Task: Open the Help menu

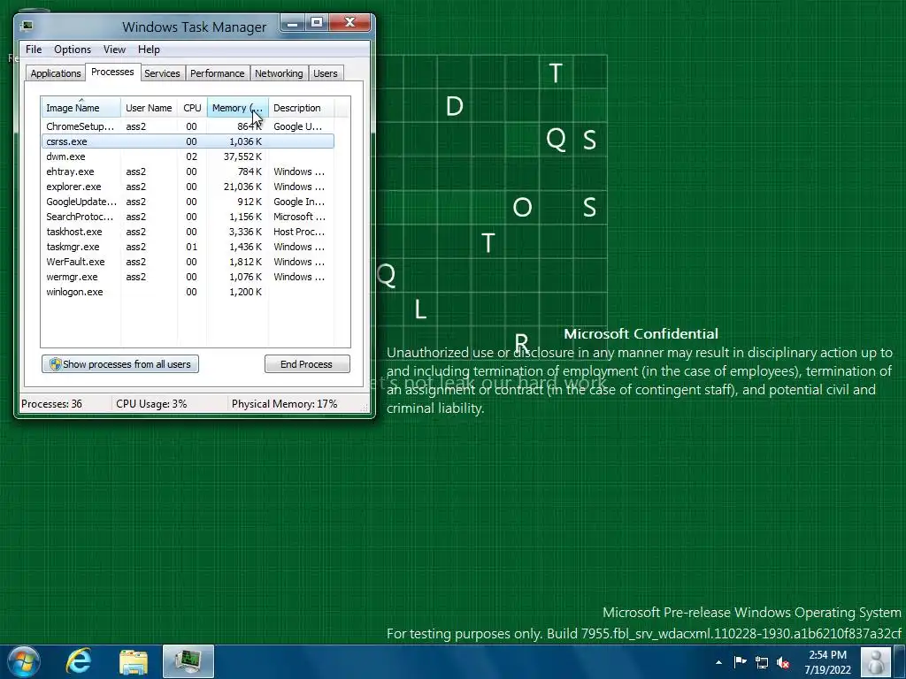Action: tap(149, 50)
